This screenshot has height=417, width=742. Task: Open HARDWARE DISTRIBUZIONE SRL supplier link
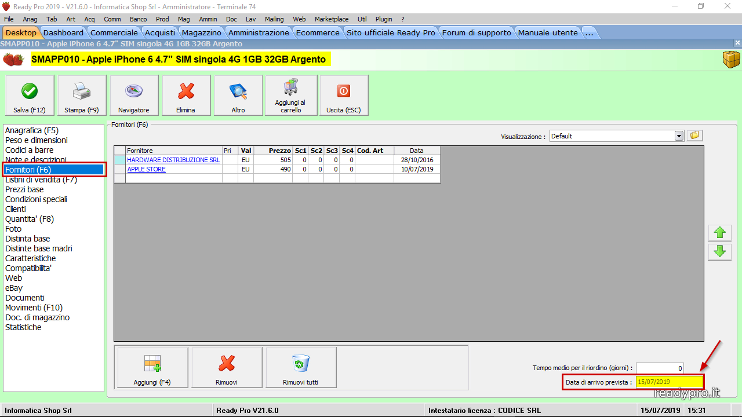pos(173,160)
